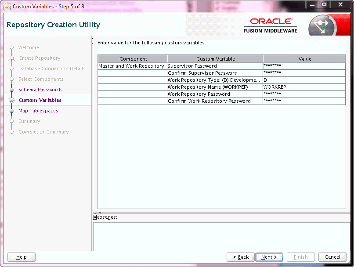Image resolution: width=354 pixels, height=267 pixels.
Task: Open Help for this wizard step
Action: click(x=22, y=257)
